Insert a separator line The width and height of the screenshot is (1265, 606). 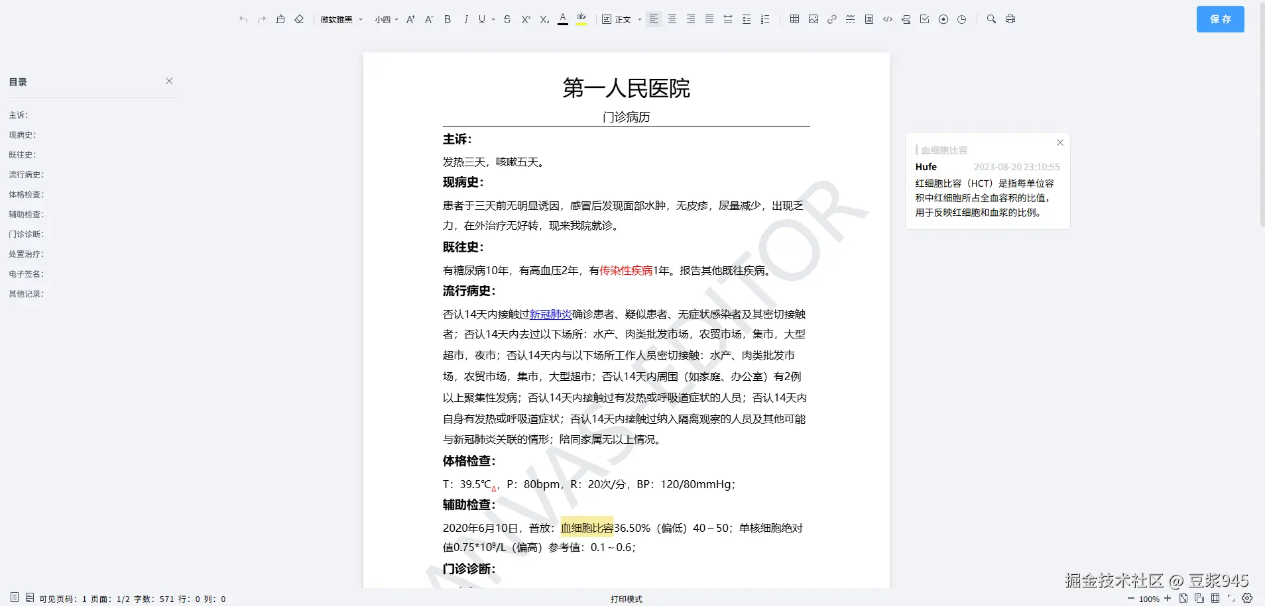point(851,20)
